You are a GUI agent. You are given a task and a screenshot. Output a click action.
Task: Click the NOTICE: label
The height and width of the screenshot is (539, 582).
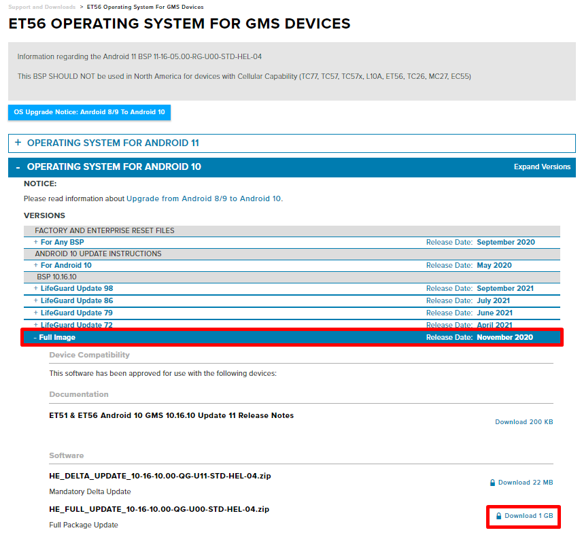40,184
